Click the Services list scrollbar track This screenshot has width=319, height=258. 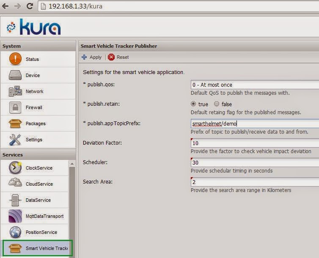click(72, 211)
